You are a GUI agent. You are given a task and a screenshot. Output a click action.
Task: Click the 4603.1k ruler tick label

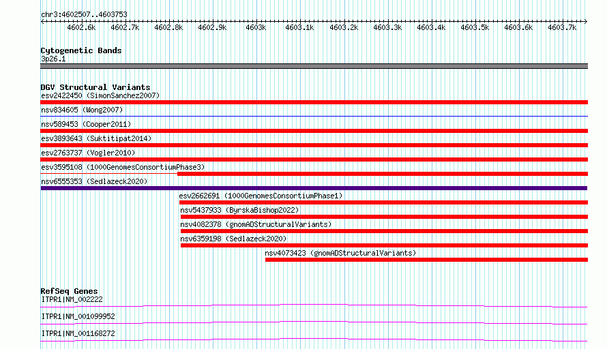(x=299, y=27)
